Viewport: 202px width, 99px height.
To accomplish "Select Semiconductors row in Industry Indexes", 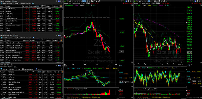I will 30,50.
